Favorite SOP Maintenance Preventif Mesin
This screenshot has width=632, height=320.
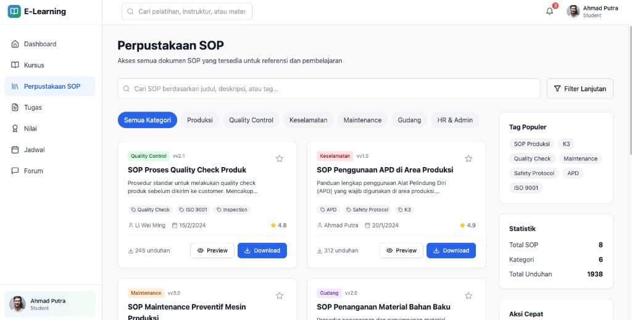point(280,296)
